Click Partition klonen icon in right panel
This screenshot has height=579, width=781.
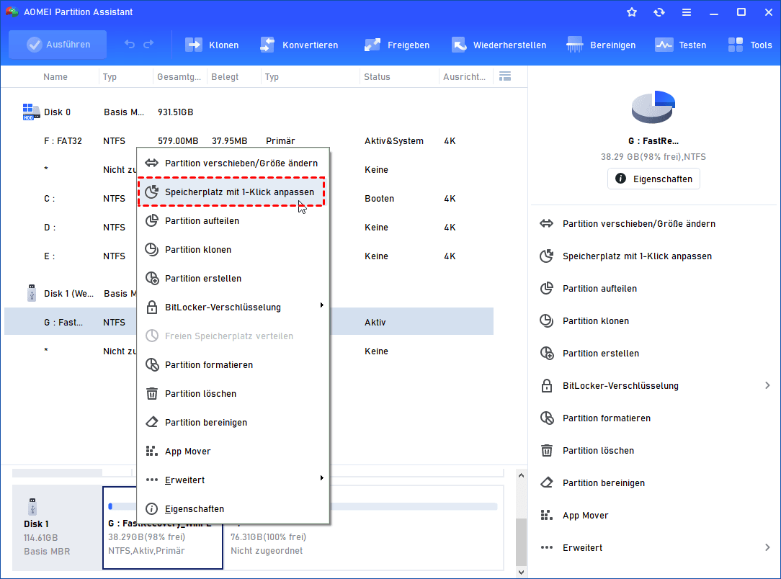pos(546,320)
